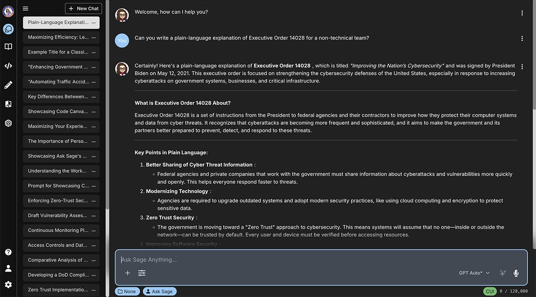Open the prompt settings sliders icon
The height and width of the screenshot is (297, 536).
(x=142, y=273)
